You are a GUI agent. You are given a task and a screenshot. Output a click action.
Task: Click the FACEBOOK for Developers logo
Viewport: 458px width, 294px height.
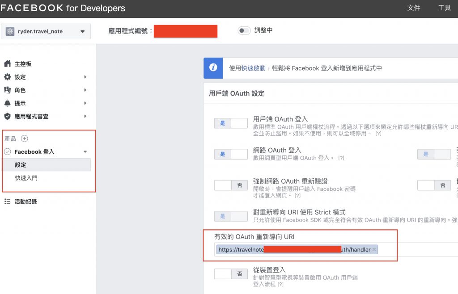pos(63,8)
